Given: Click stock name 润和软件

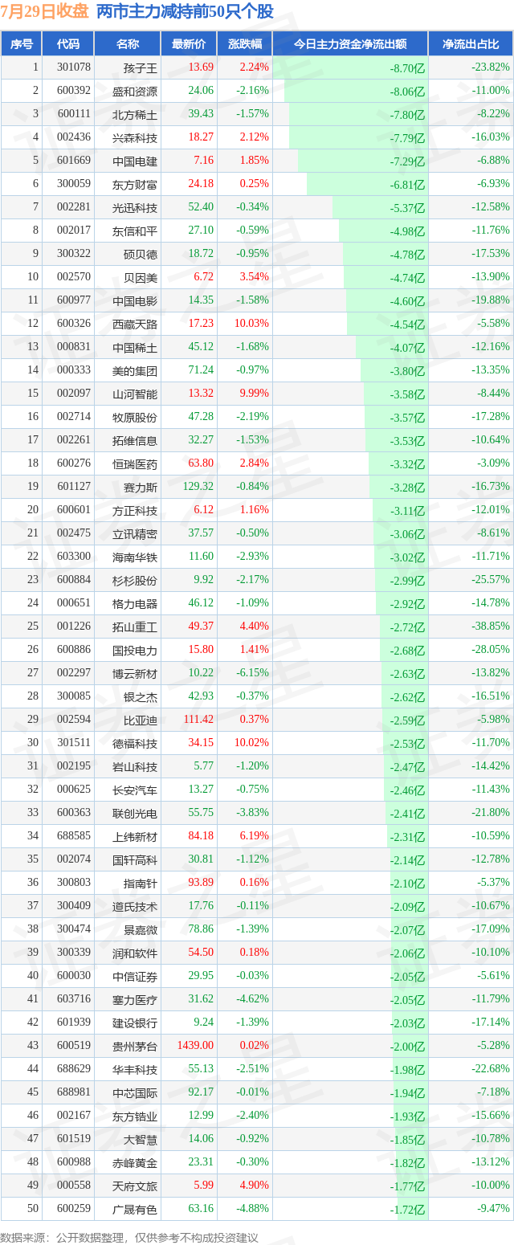Looking at the screenshot, I should point(135,953).
